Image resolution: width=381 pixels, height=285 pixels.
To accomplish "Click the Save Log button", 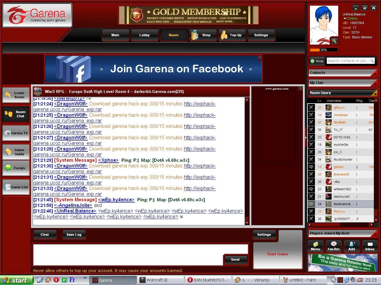I will (x=74, y=235).
